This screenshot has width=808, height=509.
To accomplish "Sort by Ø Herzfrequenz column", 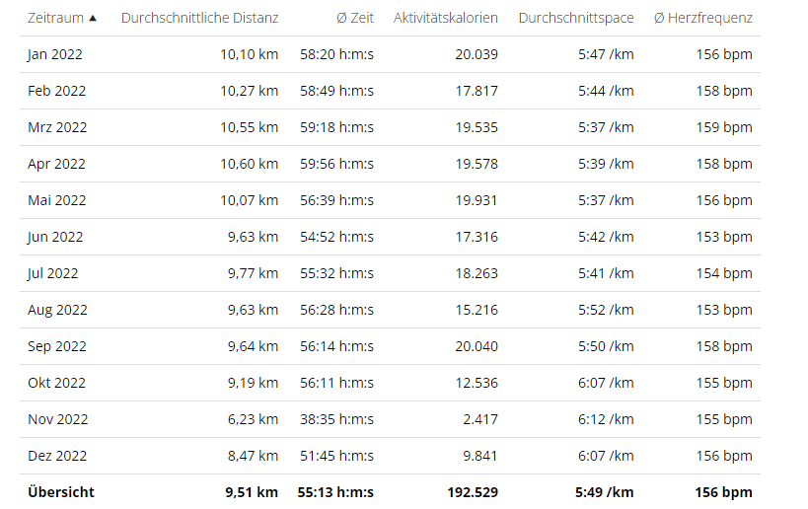I will 702,18.
